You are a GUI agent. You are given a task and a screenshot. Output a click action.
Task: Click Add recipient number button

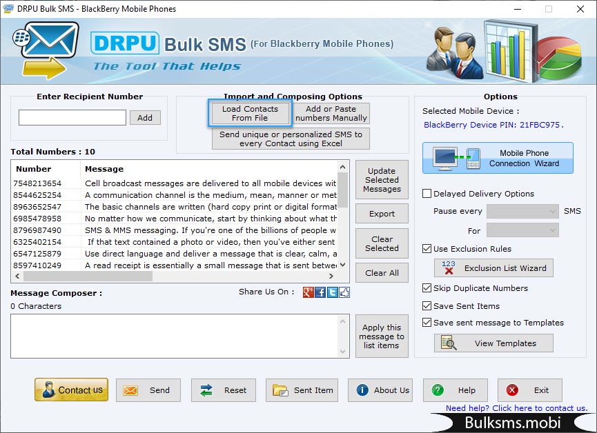point(145,118)
